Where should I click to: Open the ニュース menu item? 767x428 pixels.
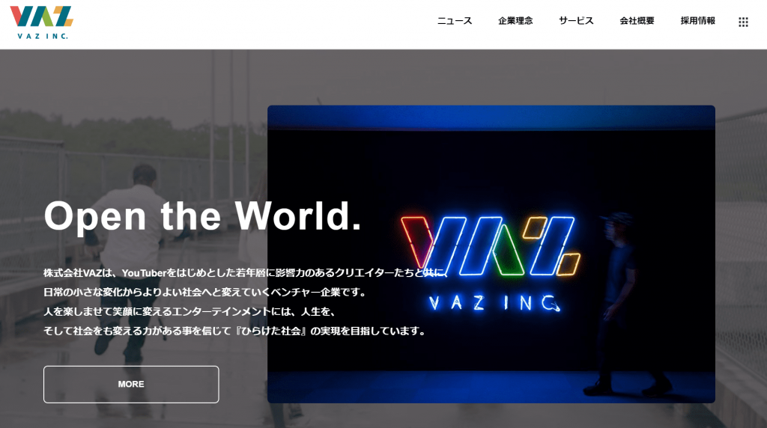tap(455, 20)
